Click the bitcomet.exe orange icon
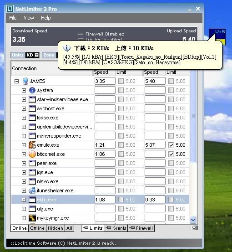Viewport: 232px width, 252px height. 32,154
